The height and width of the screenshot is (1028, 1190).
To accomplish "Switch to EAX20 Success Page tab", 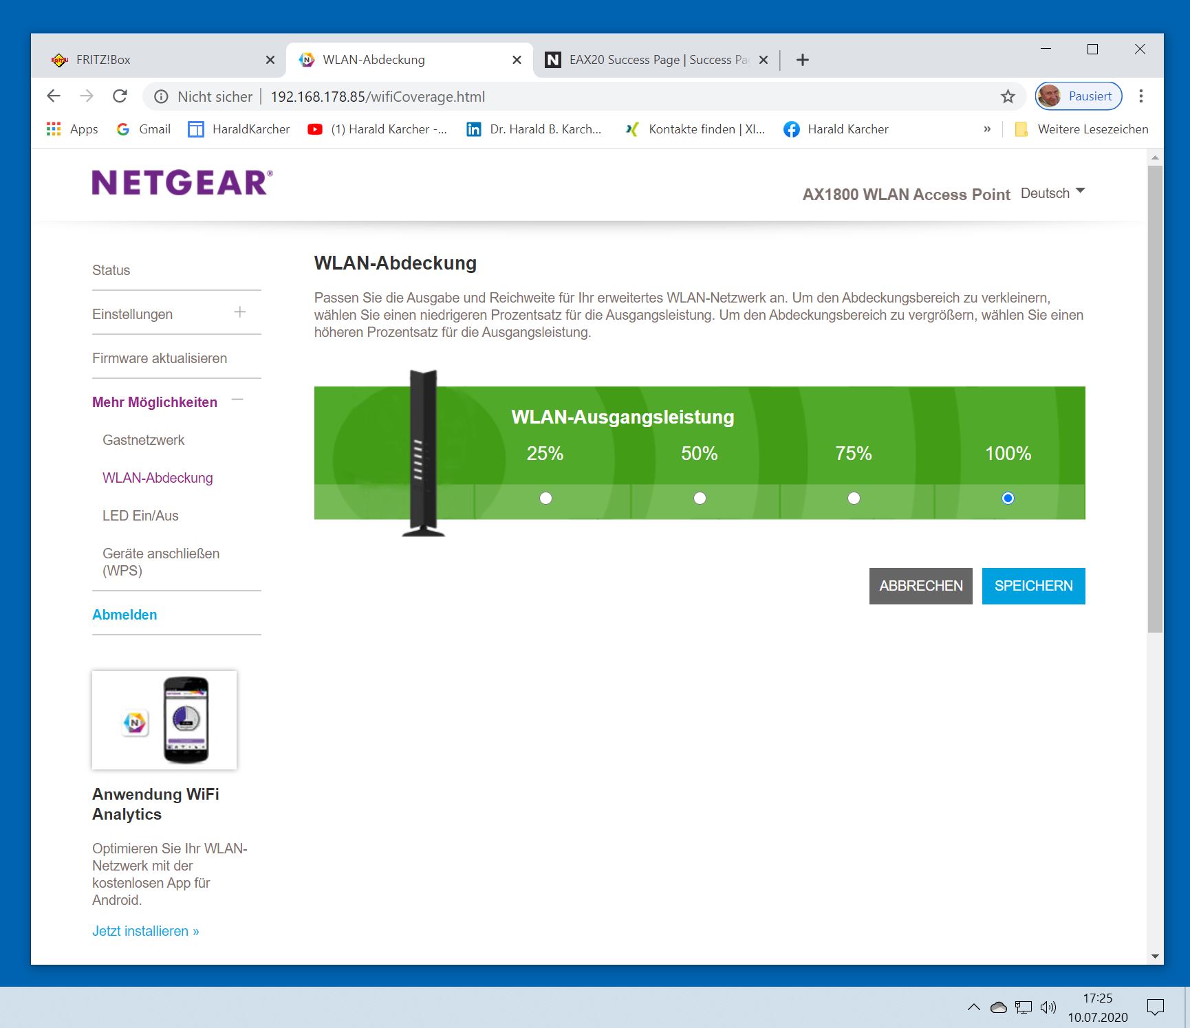I will pos(657,60).
